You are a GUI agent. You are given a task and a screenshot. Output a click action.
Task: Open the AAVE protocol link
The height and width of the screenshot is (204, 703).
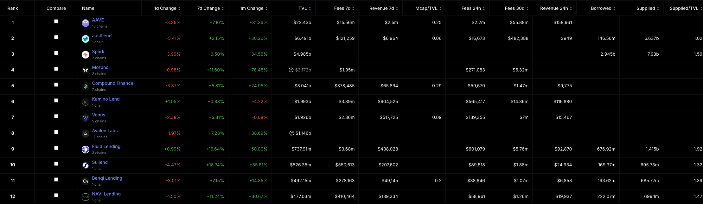click(x=98, y=20)
